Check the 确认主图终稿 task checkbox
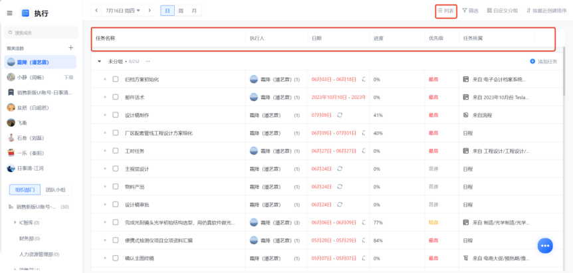This screenshot has width=573, height=273. pyautogui.click(x=116, y=258)
